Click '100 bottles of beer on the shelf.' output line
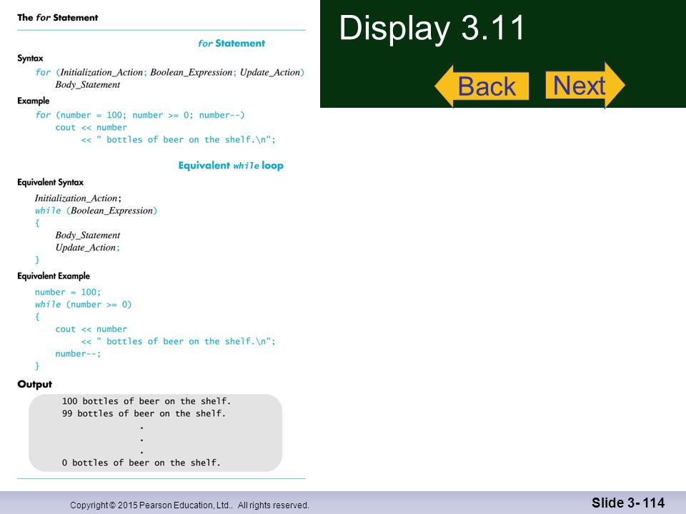686x514 pixels. coord(146,401)
